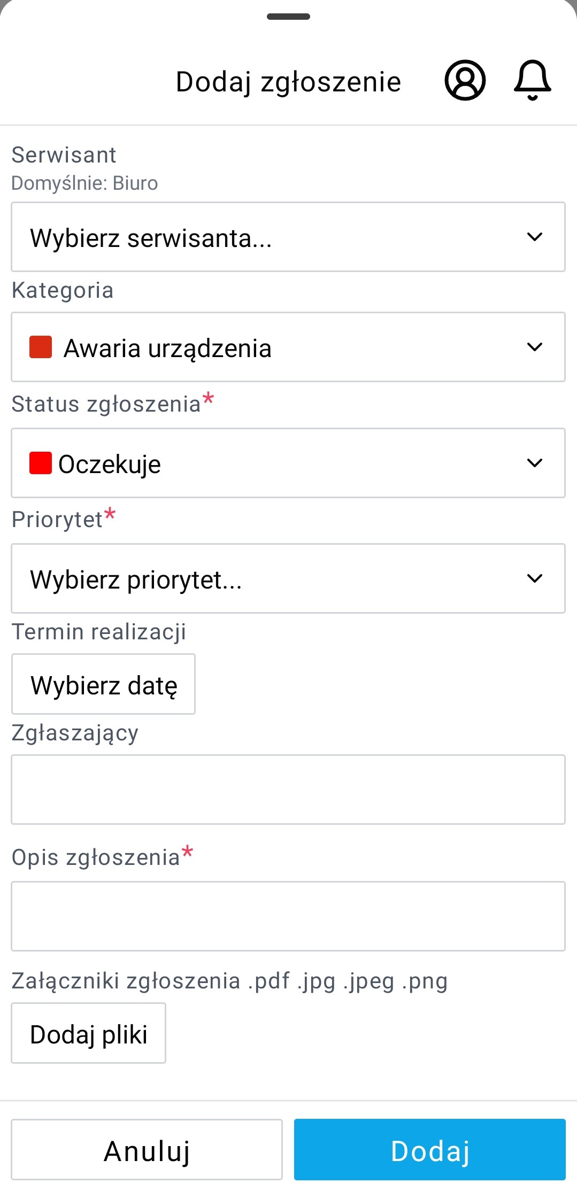Click the chevron on Status zgłoszenia dropdown
This screenshot has width=577, height=1191.
535,463
